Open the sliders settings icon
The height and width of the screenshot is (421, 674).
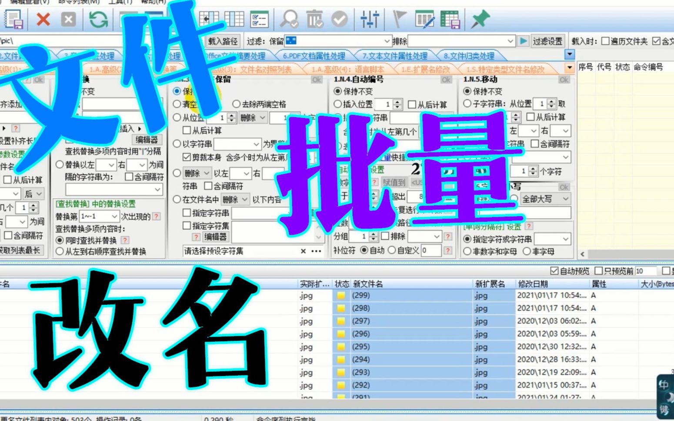click(370, 20)
